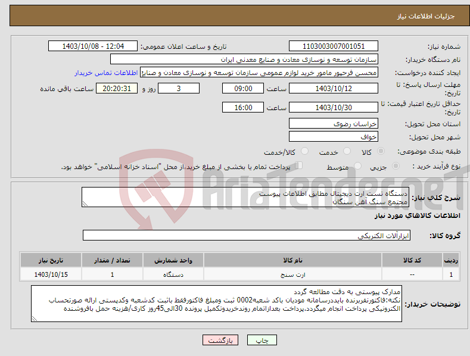Click the دستگاه unit cell
The height and width of the screenshot is (356, 470).
coord(173,274)
